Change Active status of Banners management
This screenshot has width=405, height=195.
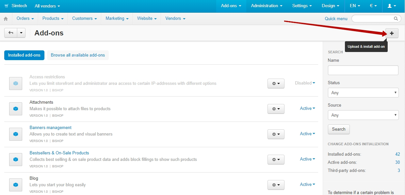[x=307, y=134]
